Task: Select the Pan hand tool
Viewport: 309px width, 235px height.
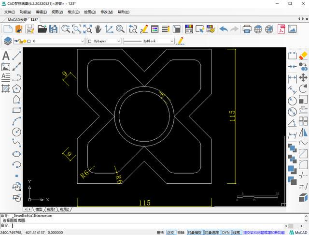Action: pyautogui.click(x=98, y=29)
